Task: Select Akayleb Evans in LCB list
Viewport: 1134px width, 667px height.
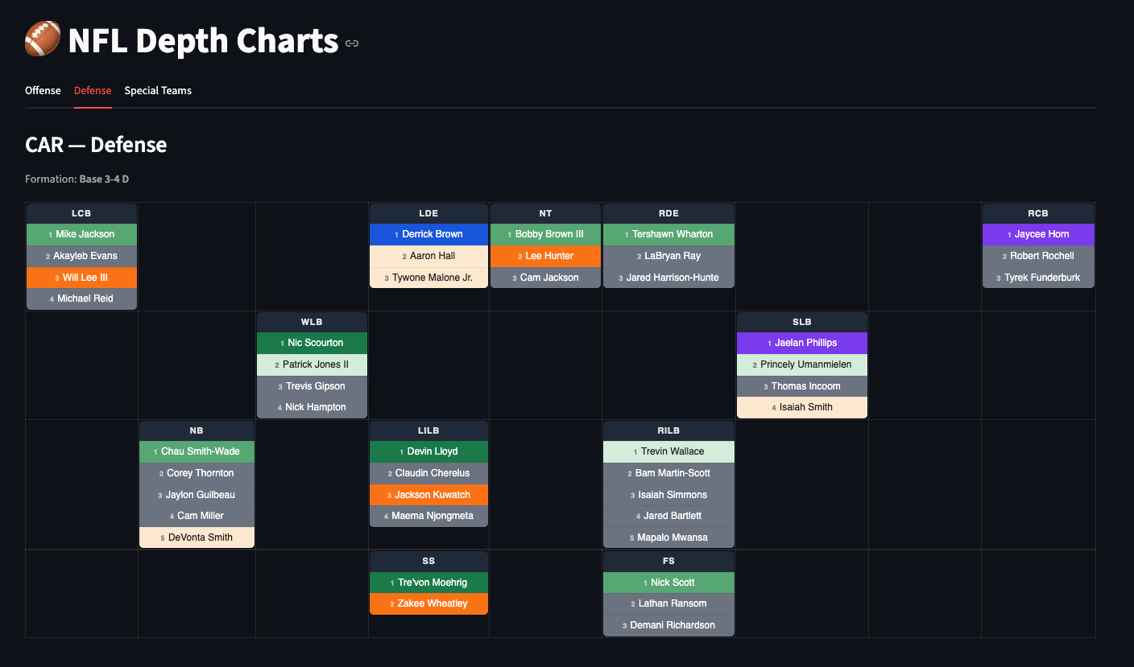Action: tap(81, 256)
